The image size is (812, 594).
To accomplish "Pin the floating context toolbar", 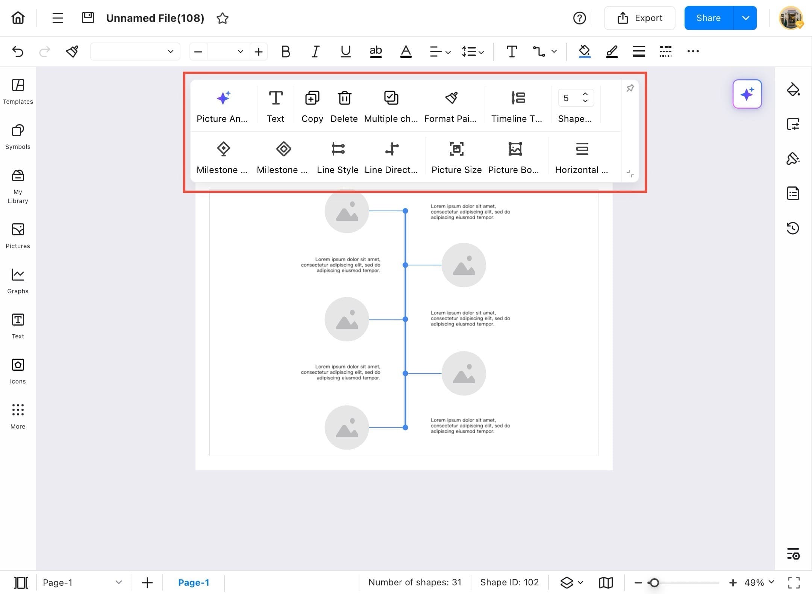I will [630, 88].
